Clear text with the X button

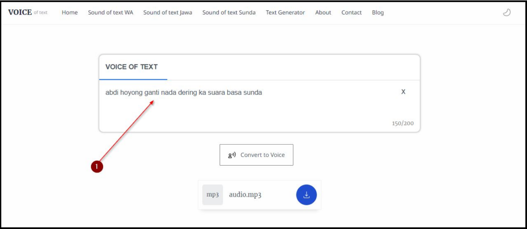click(403, 92)
